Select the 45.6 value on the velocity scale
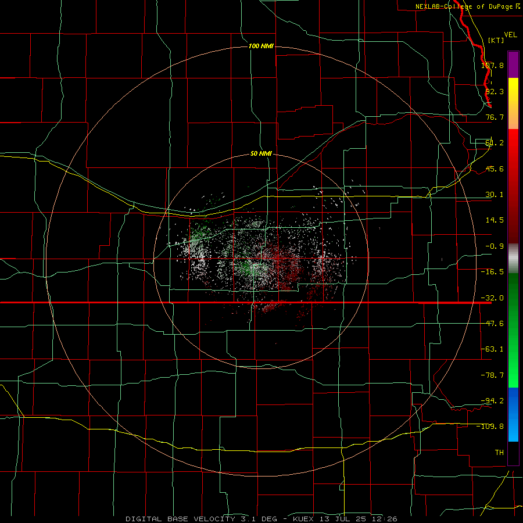The height and width of the screenshot is (523, 523). (495, 169)
